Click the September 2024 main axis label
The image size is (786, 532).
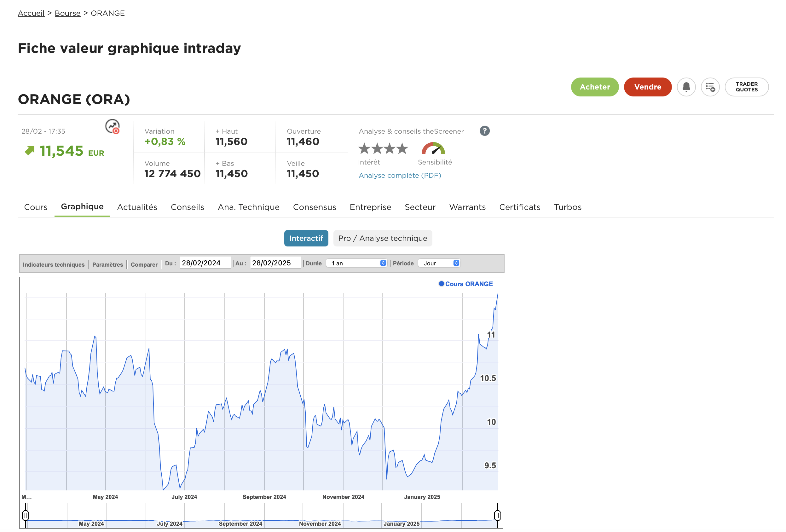(x=264, y=497)
